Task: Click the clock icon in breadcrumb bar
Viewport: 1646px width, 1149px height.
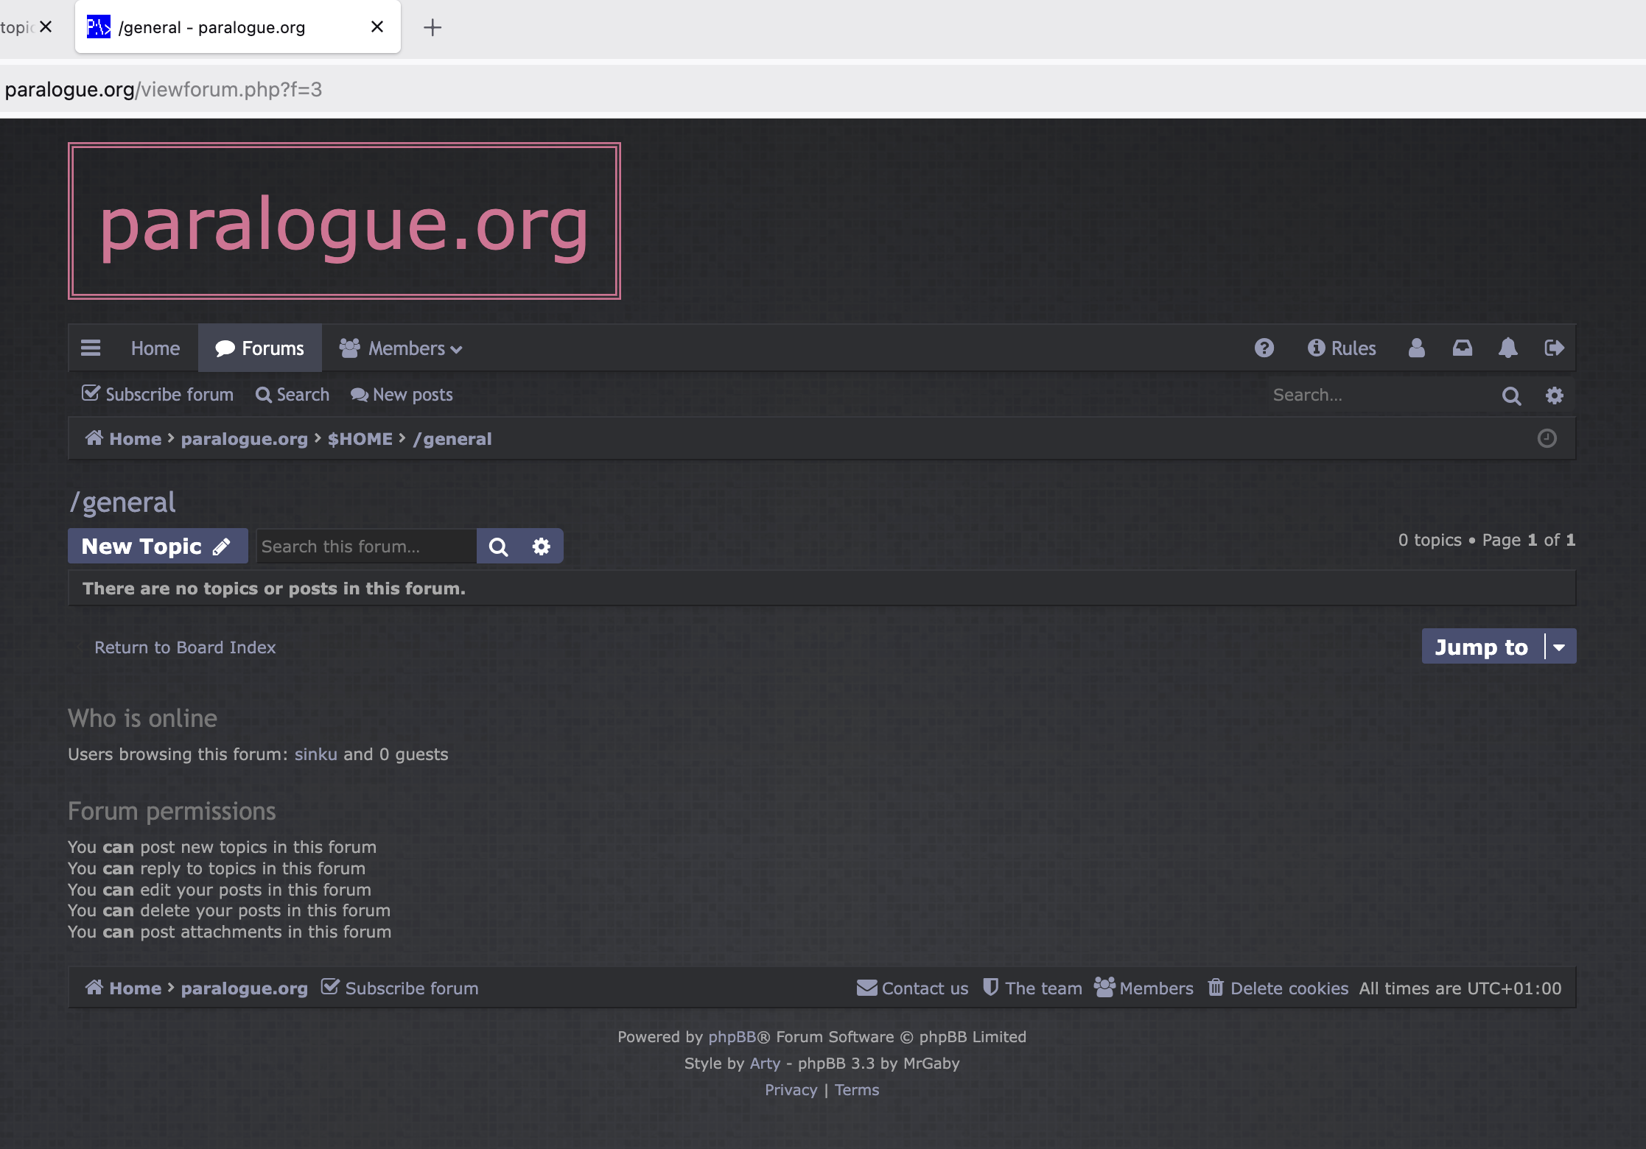Action: click(1547, 438)
